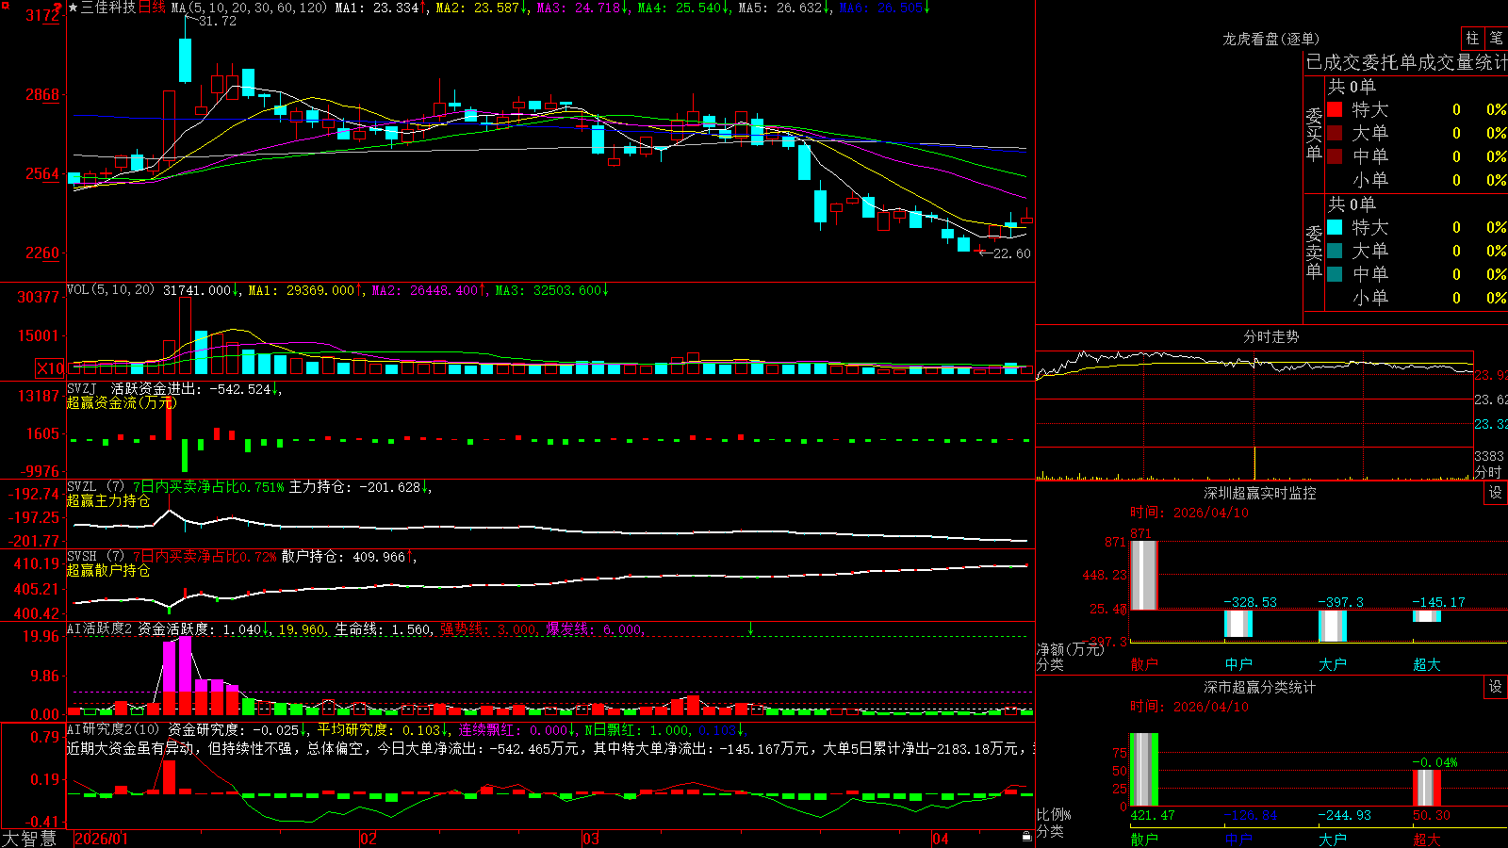Open 设 settings for 深圳超赢实时监控
This screenshot has height=848, width=1508.
pyautogui.click(x=1496, y=493)
